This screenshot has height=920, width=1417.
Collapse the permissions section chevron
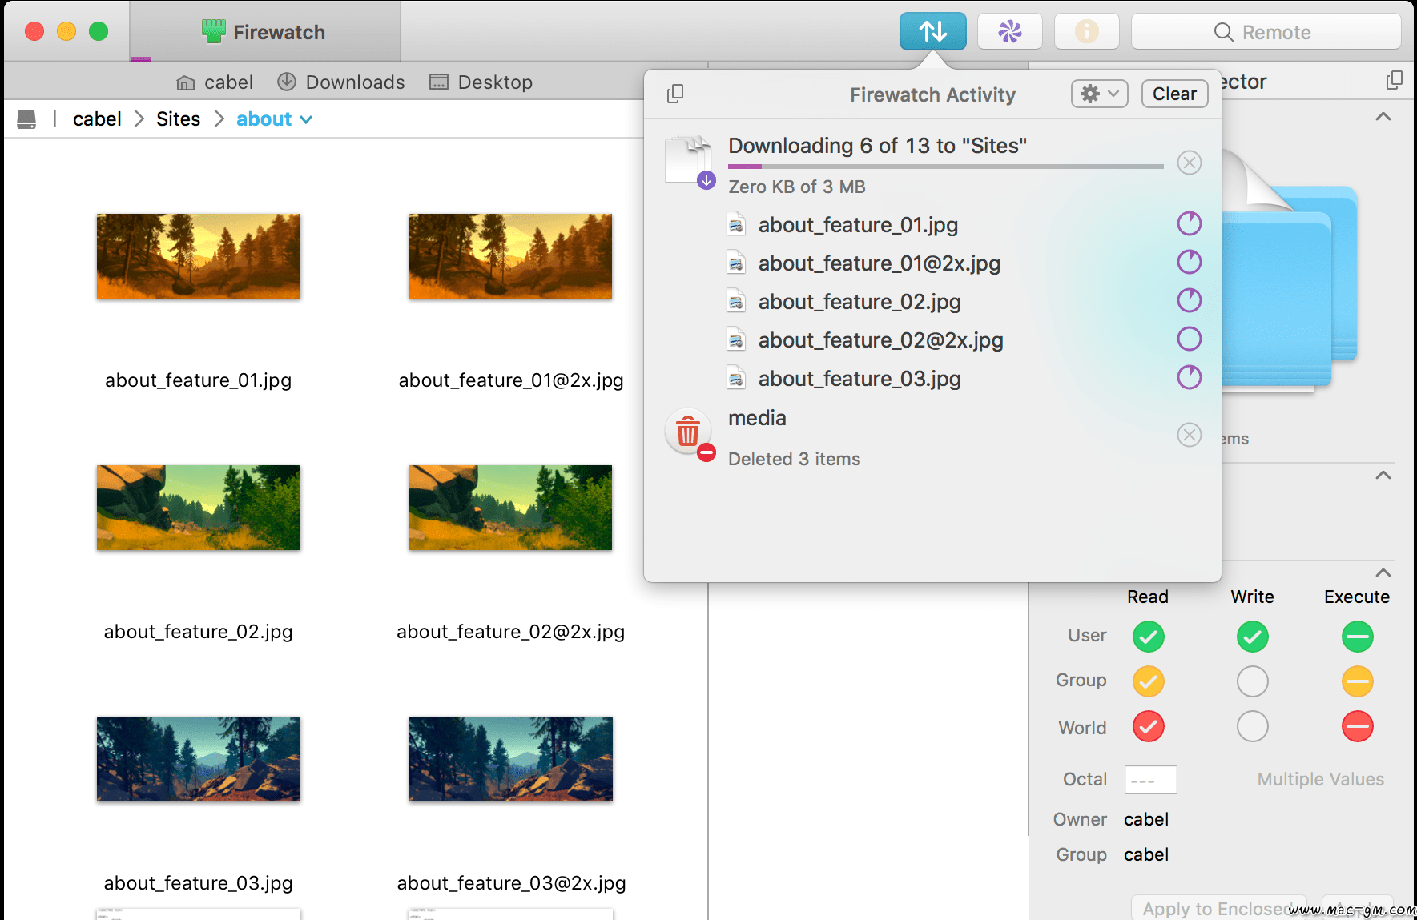[x=1383, y=573]
